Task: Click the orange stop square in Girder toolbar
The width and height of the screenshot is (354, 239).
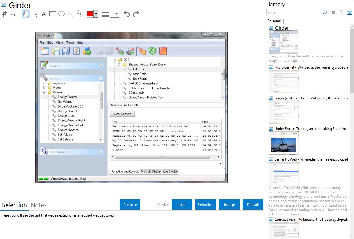Action: point(163,51)
